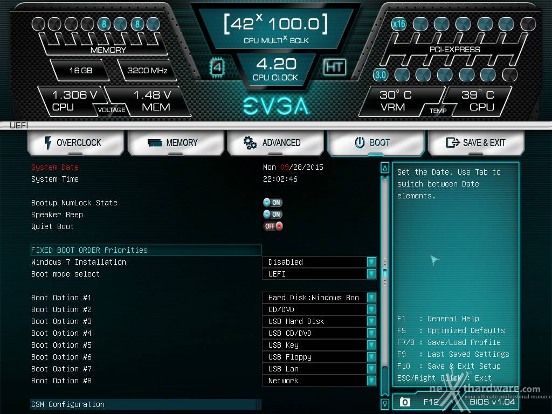
Task: Expand Boot Option #6 USB Floppy dropdown
Action: [x=319, y=357]
